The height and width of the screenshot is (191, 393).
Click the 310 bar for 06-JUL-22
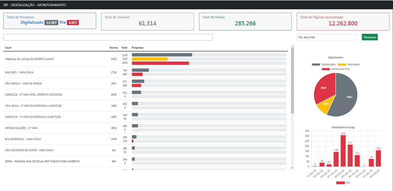[343, 150]
